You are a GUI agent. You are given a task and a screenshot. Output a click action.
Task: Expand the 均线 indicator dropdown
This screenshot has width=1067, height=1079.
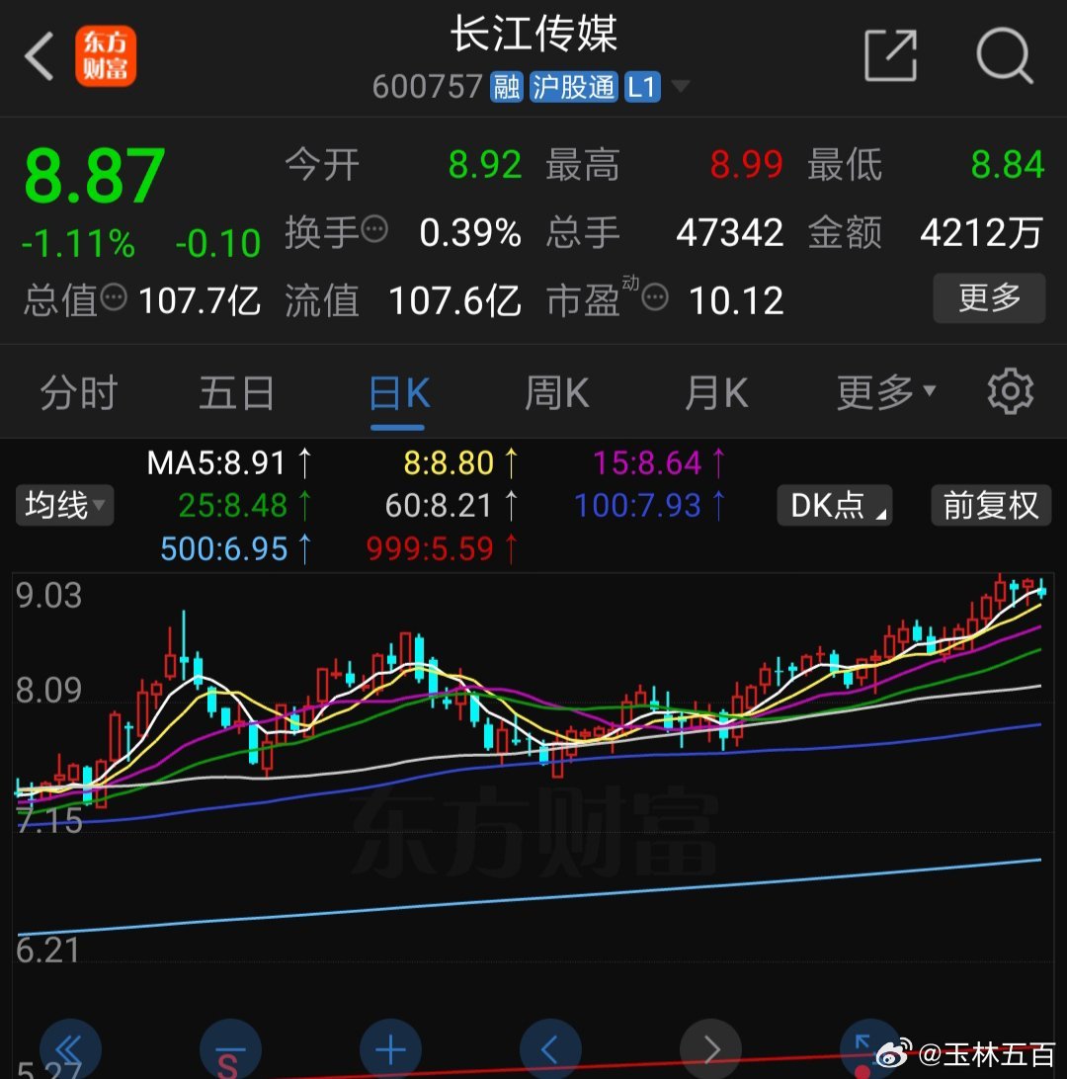point(64,506)
